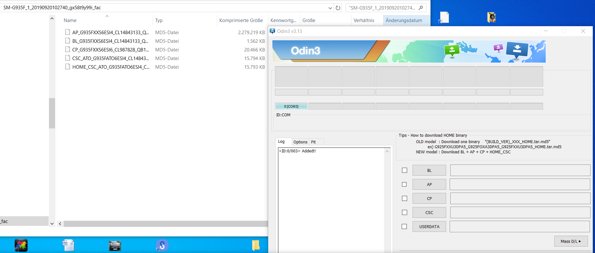The image size is (595, 253).
Task: Click the search magnifier icon in Explorer
Action: pyautogui.click(x=421, y=8)
